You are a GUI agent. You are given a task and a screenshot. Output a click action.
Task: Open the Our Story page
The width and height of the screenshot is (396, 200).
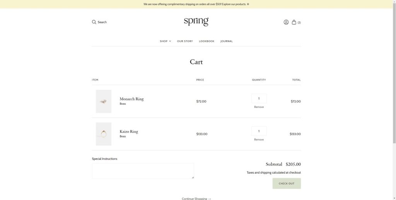click(x=185, y=41)
